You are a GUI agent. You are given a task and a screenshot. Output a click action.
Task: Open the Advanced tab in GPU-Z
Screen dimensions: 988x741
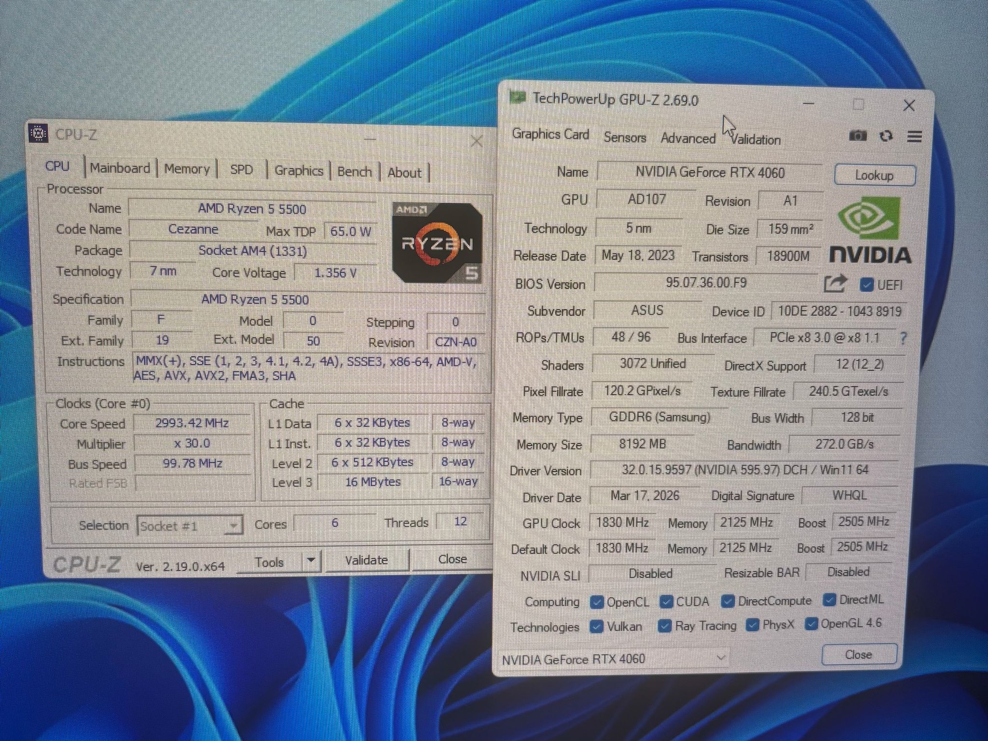pyautogui.click(x=688, y=138)
